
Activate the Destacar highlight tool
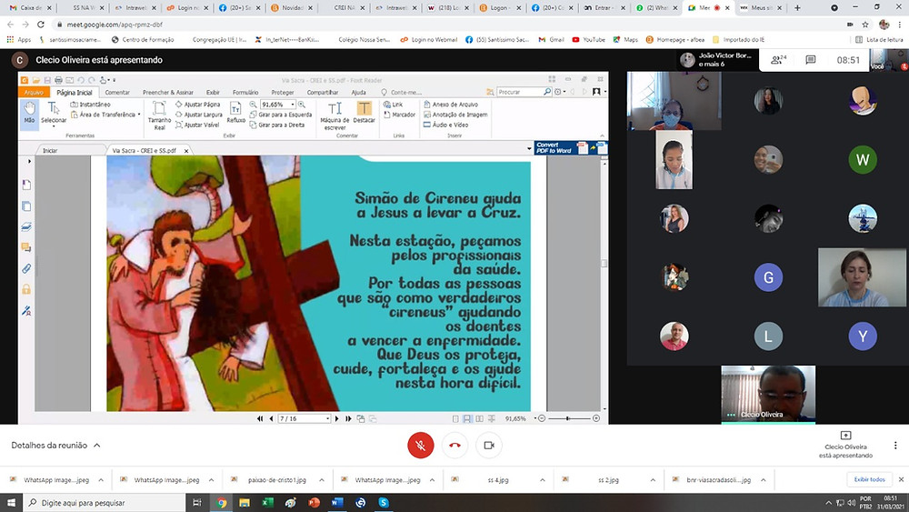click(365, 113)
